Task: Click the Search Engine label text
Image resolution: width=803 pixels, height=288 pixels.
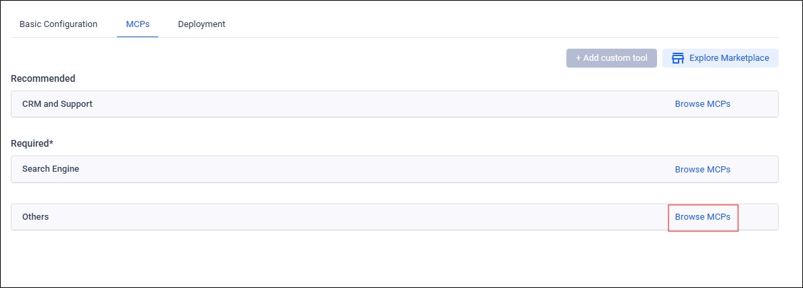Action: tap(51, 169)
